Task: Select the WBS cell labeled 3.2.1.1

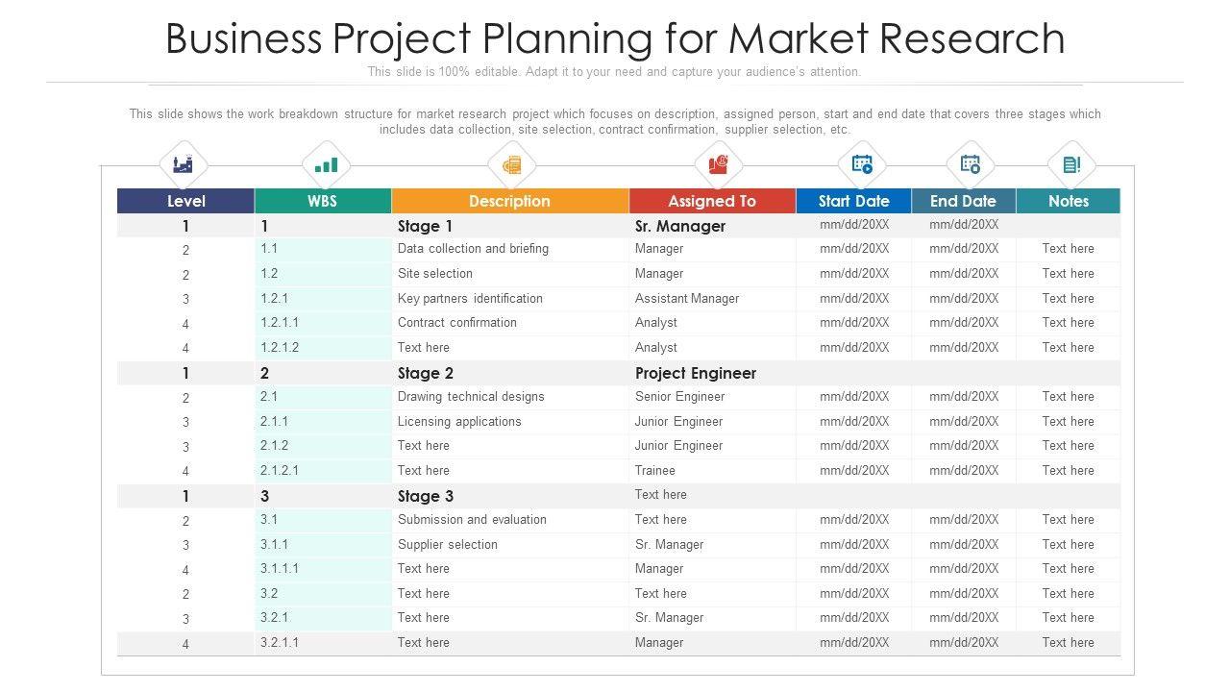Action: coord(280,643)
